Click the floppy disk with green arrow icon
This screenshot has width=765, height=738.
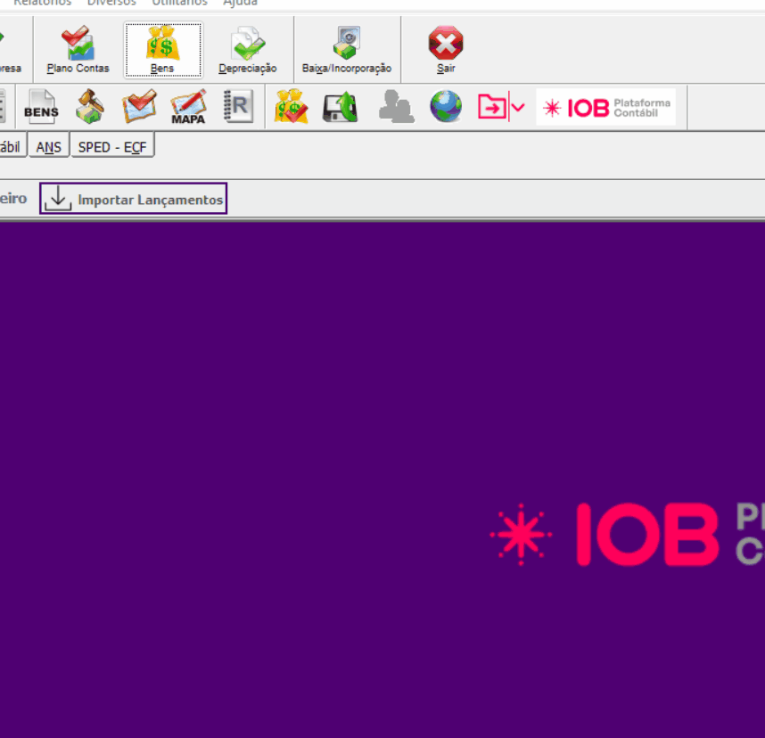coord(340,107)
